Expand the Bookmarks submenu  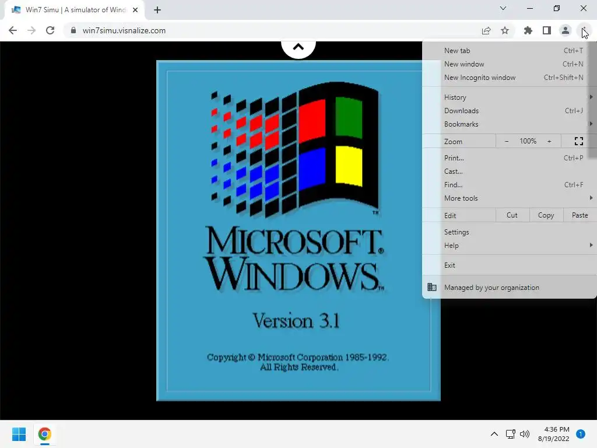(x=510, y=124)
